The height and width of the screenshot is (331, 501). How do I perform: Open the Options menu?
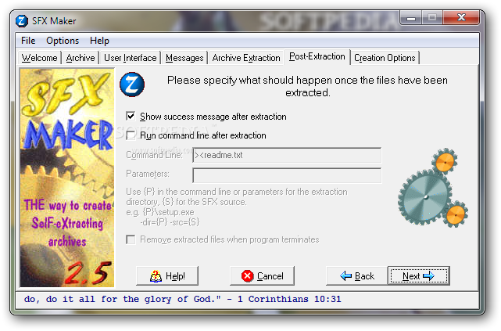tap(63, 41)
